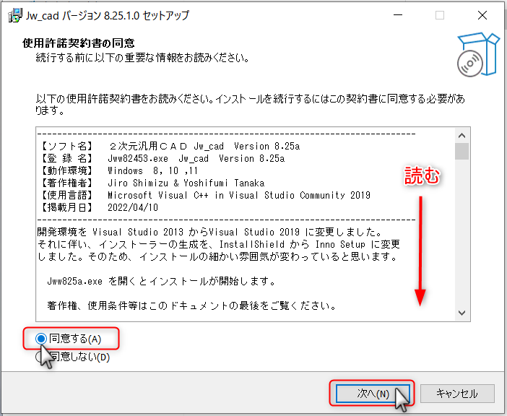Click the Jw_cad setup title bar icon
Viewport: 507px width, 416px height.
click(15, 15)
